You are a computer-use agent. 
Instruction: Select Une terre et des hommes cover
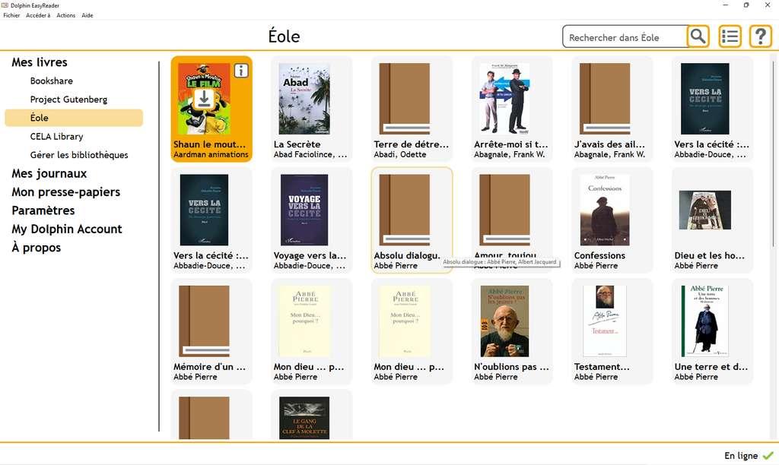coord(705,321)
